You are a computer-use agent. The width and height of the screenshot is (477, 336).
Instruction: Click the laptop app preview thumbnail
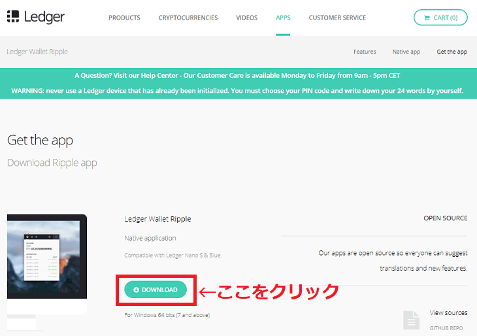[47, 264]
